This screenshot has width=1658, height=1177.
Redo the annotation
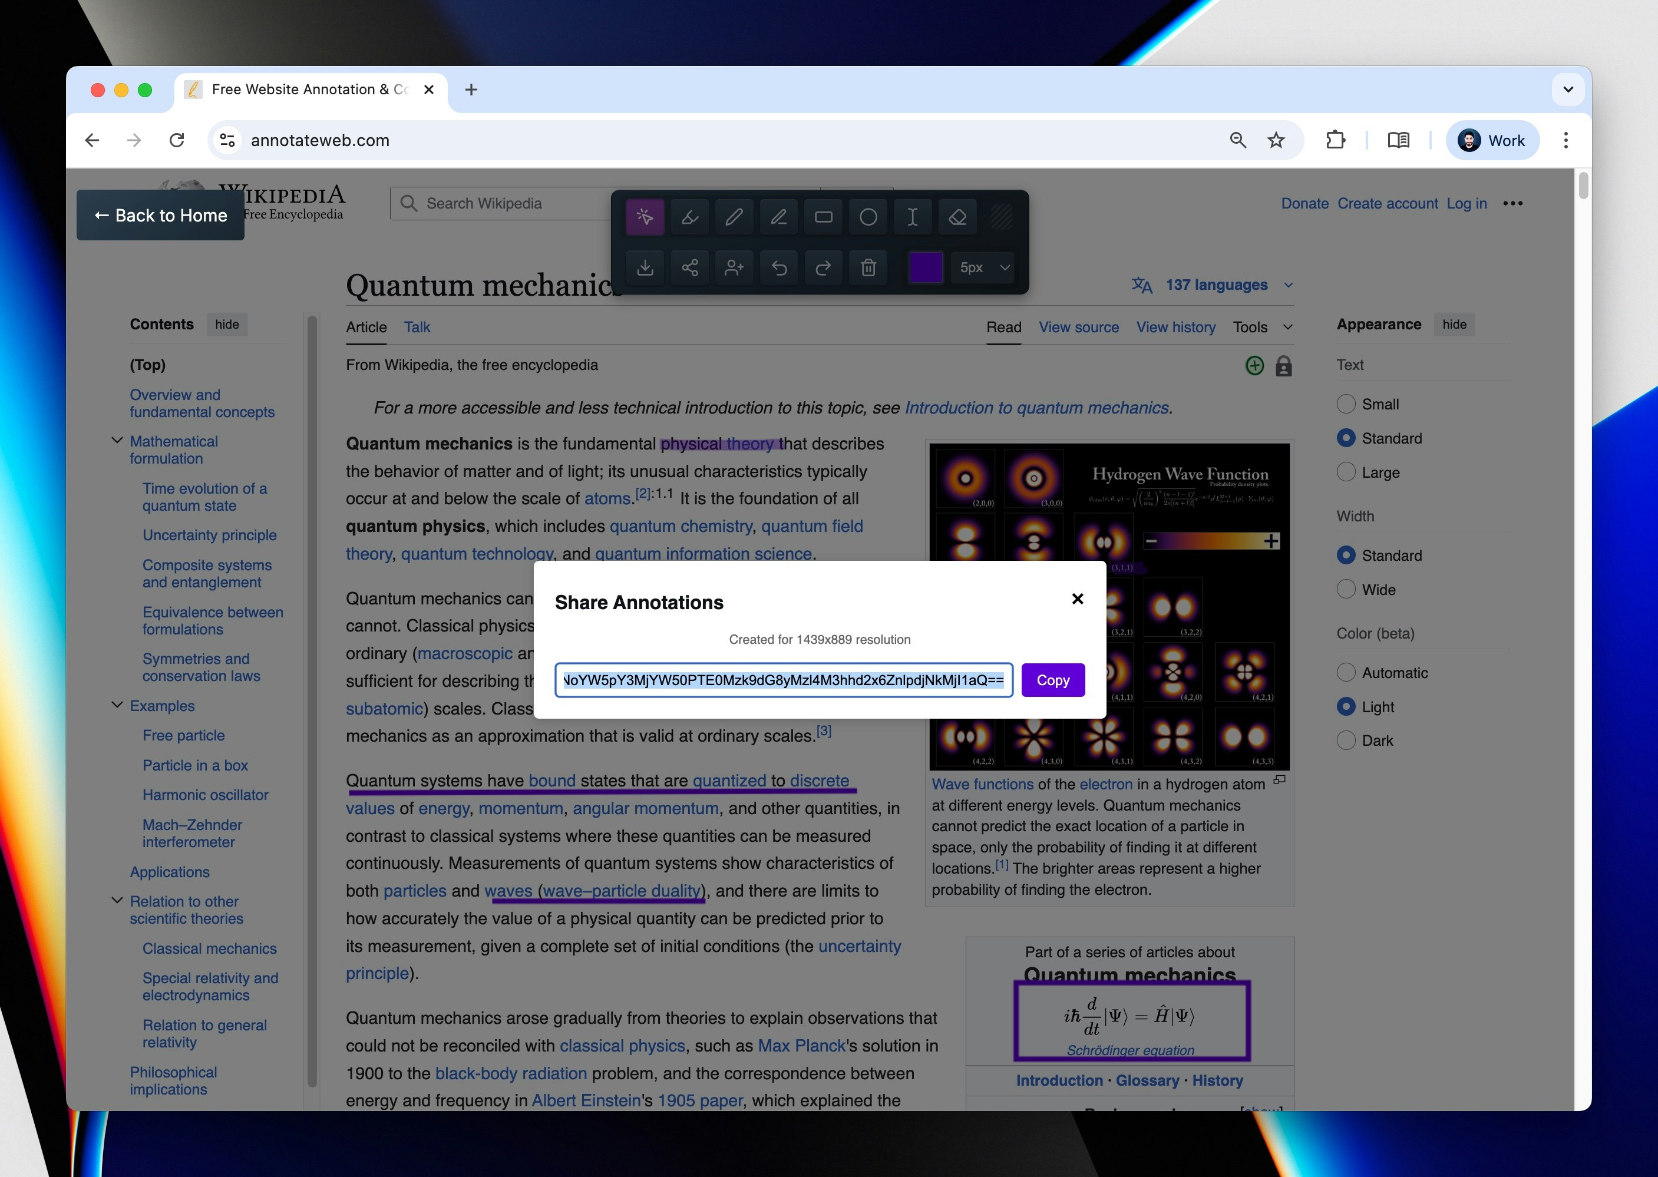pos(824,268)
